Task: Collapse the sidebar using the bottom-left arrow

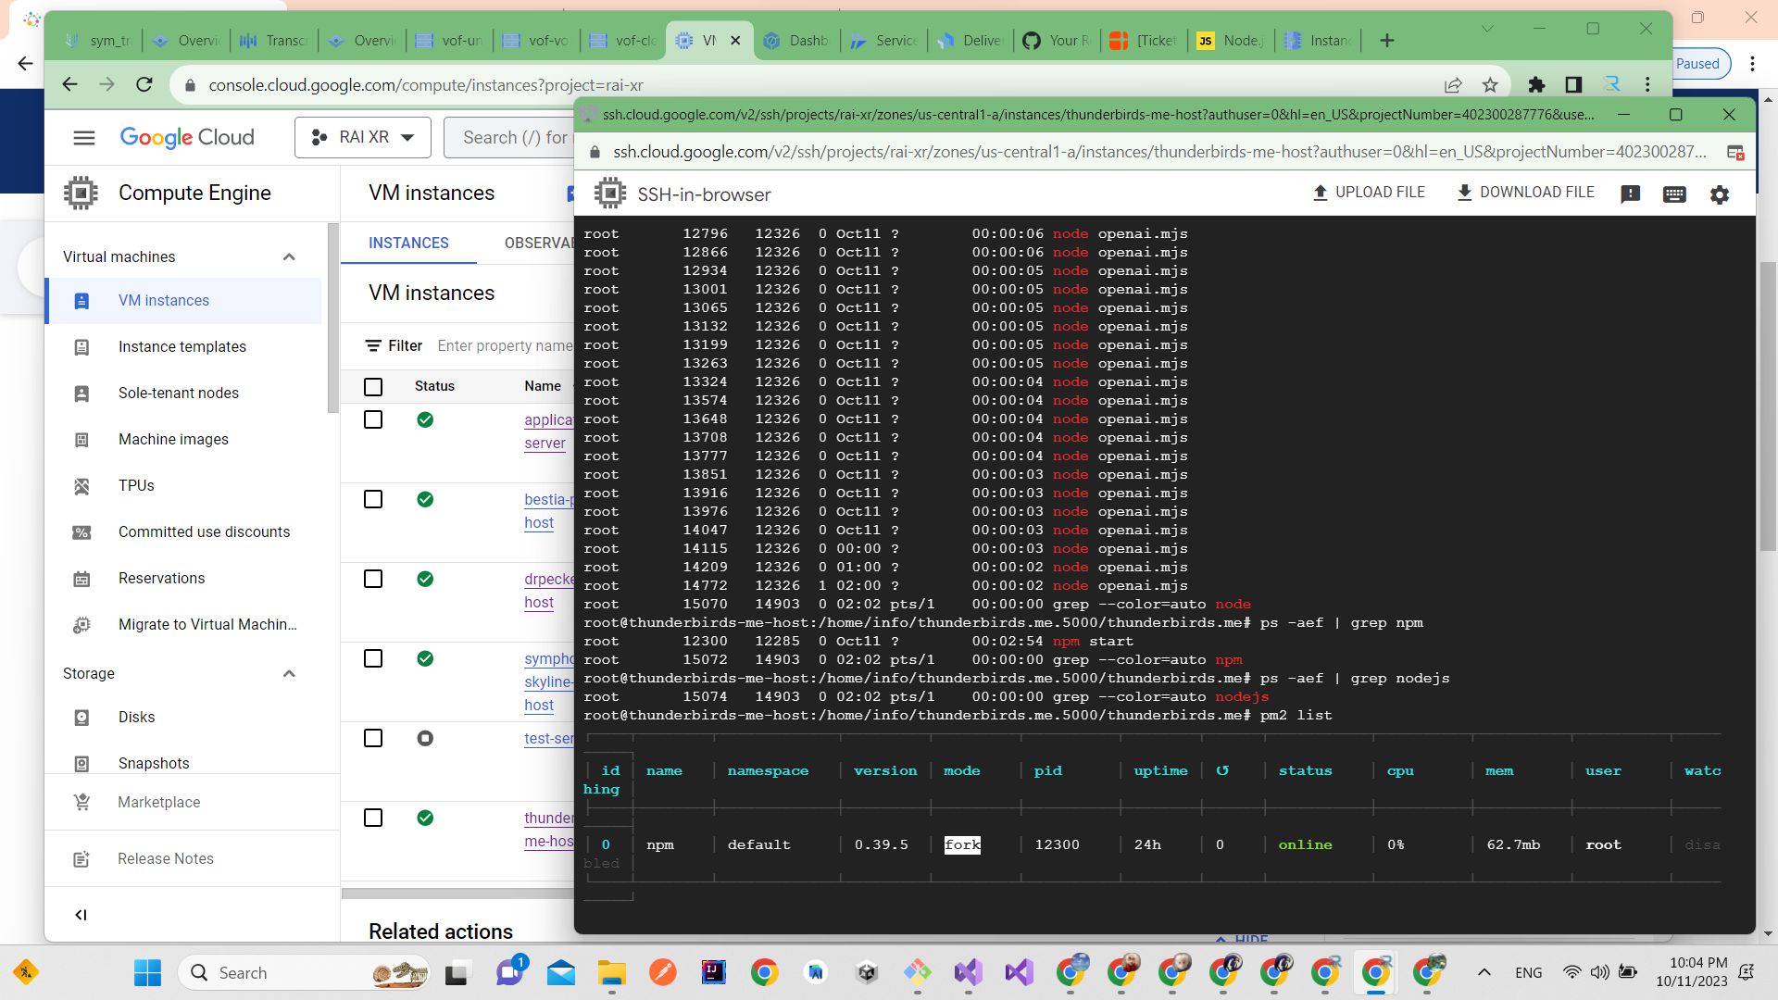Action: point(81,914)
